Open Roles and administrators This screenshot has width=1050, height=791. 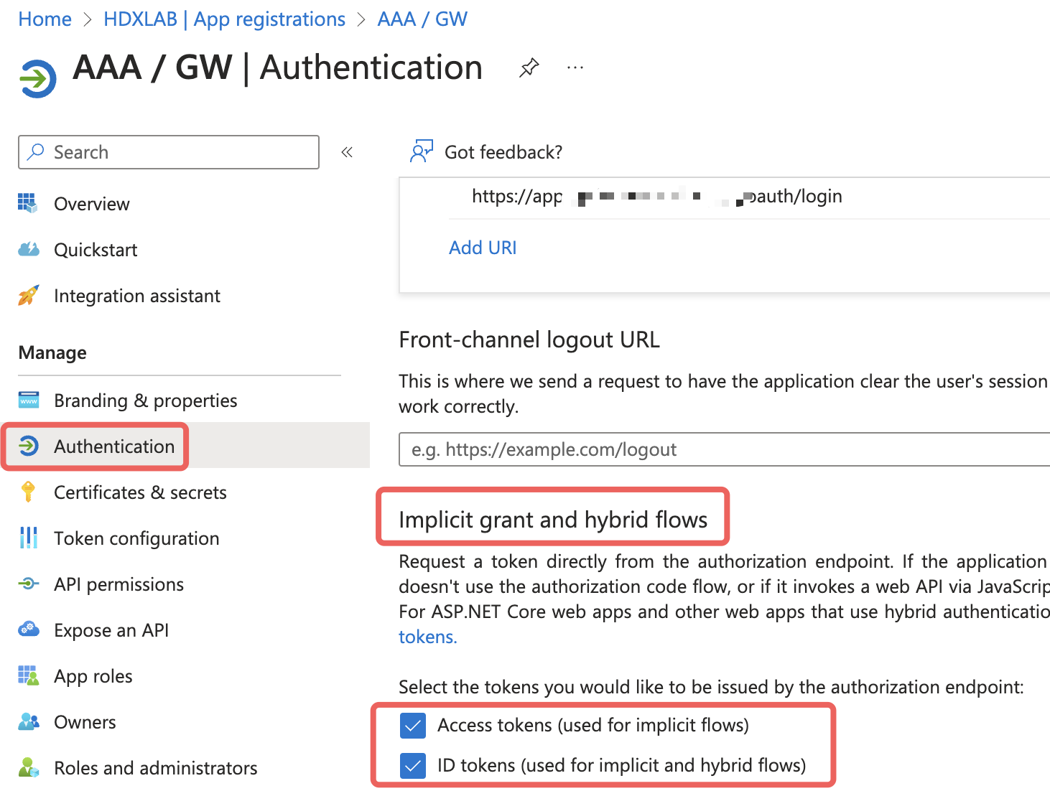(155, 767)
